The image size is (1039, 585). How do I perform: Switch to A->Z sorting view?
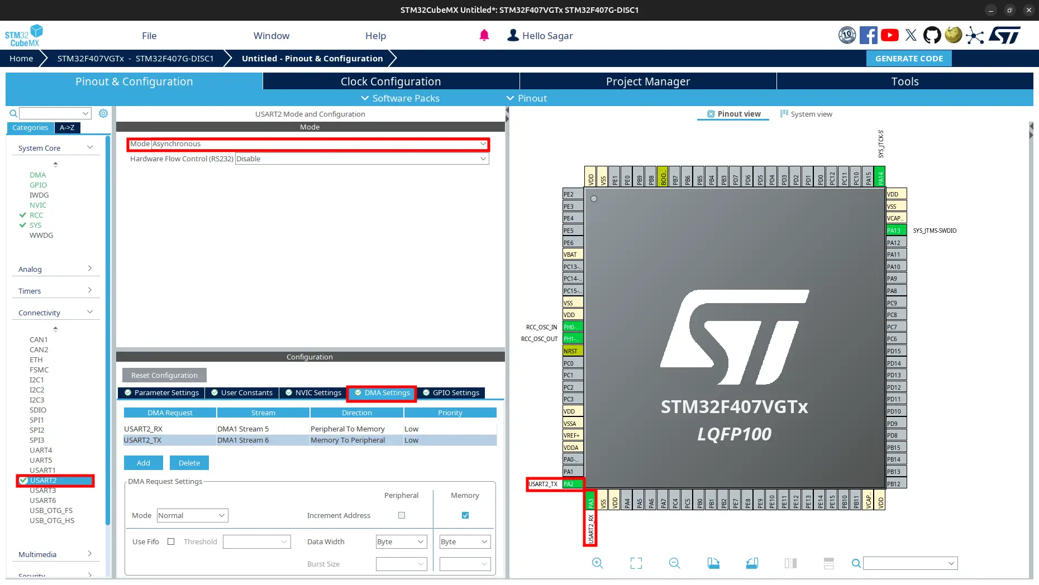coord(67,128)
